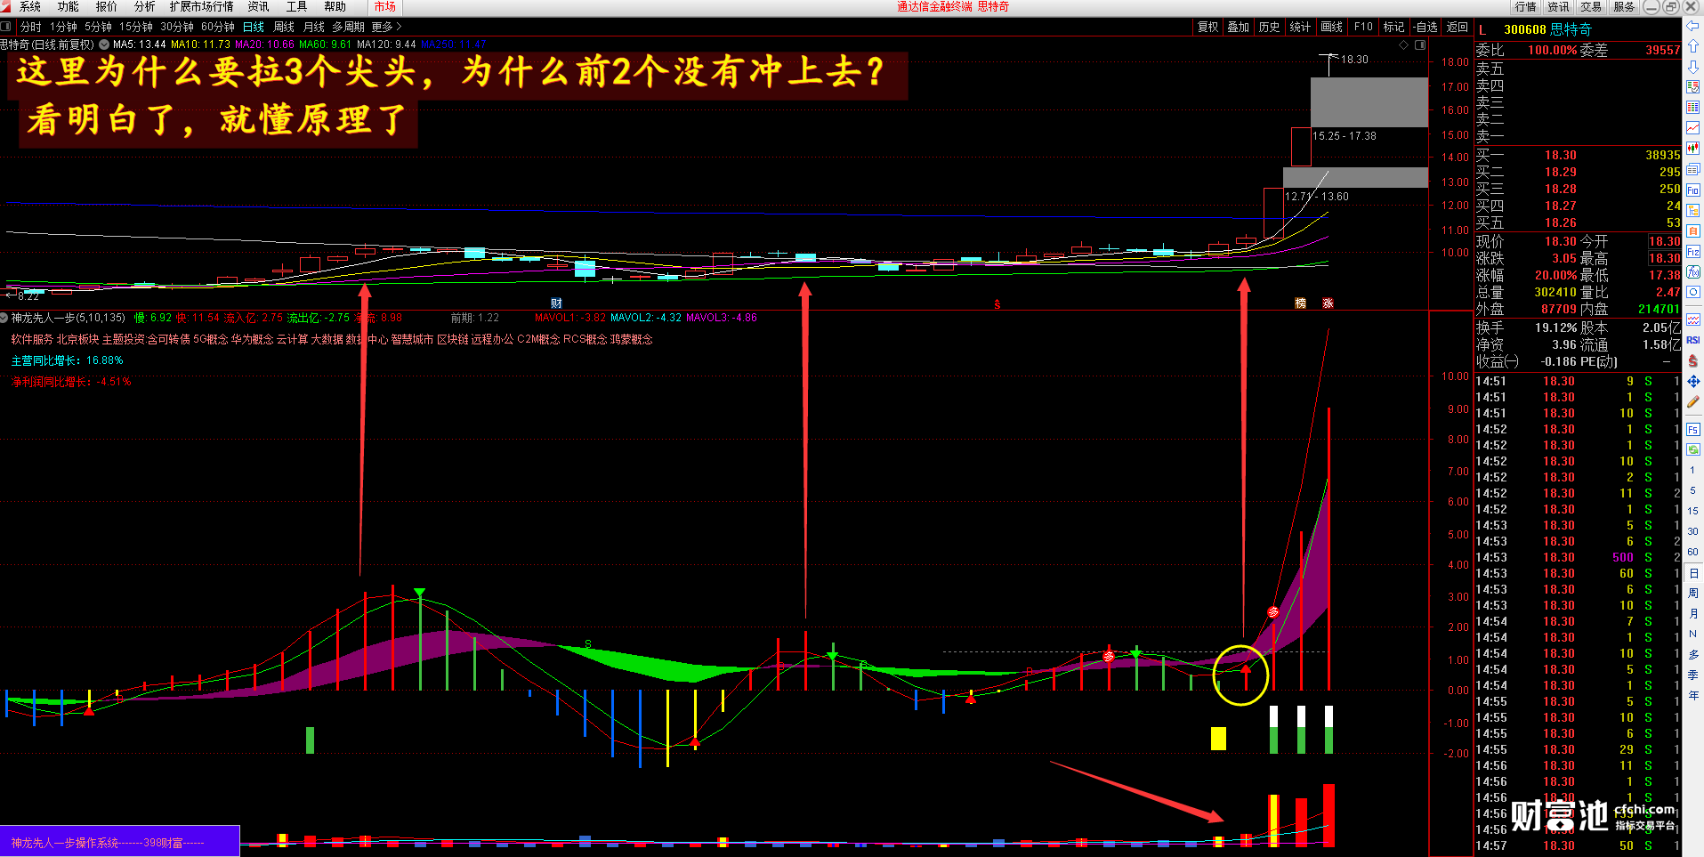Switch chart to 1分钟 period

(63, 27)
